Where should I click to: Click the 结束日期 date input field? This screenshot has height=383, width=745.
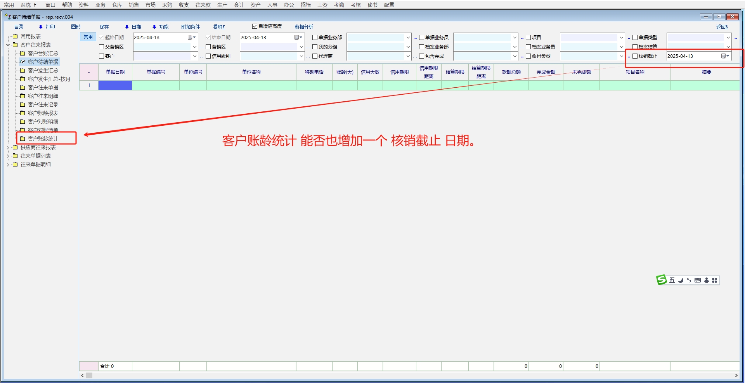(266, 38)
